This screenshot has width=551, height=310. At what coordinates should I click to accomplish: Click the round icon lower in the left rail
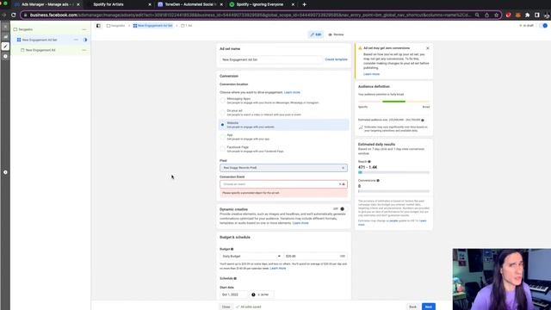(5, 172)
